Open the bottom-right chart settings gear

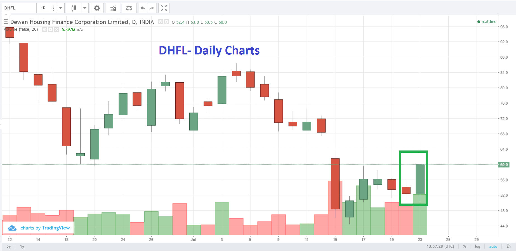[509, 246]
